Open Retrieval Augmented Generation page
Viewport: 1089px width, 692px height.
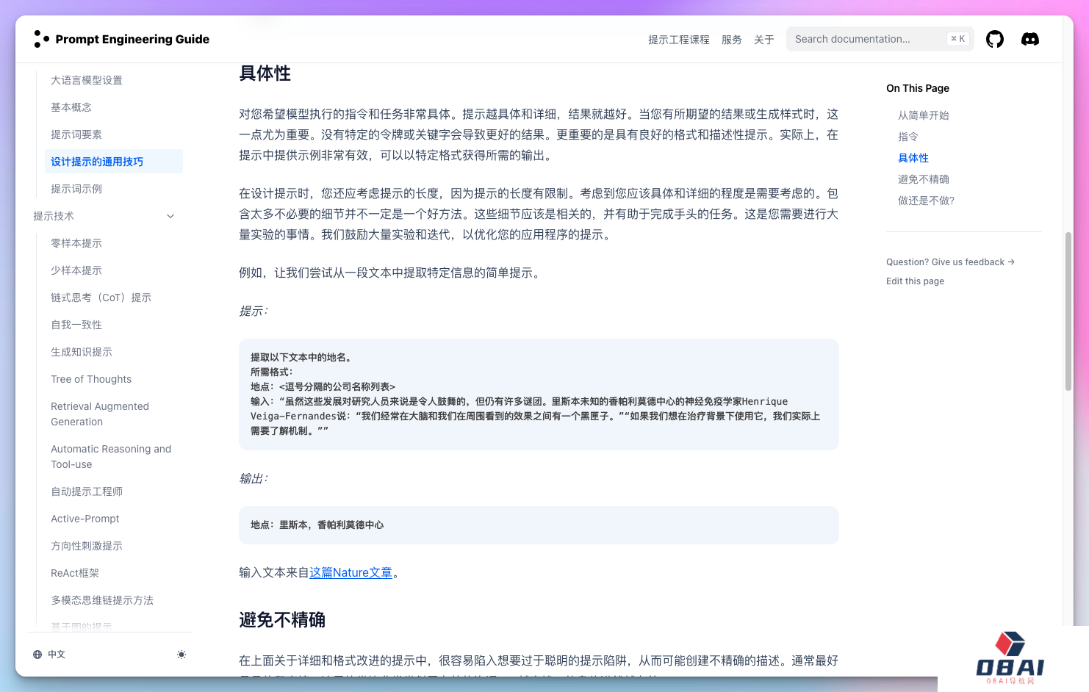100,414
